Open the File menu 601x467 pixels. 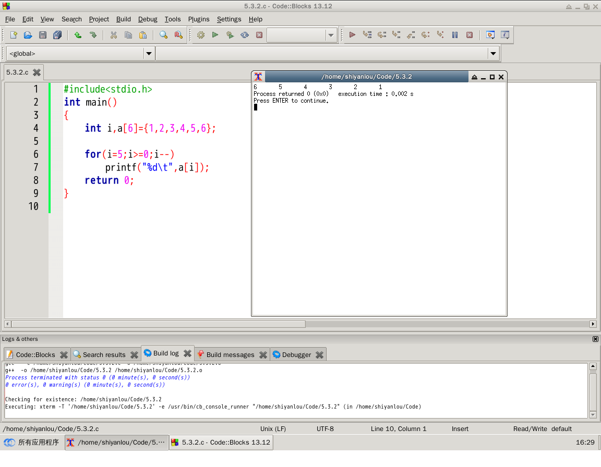coord(10,19)
